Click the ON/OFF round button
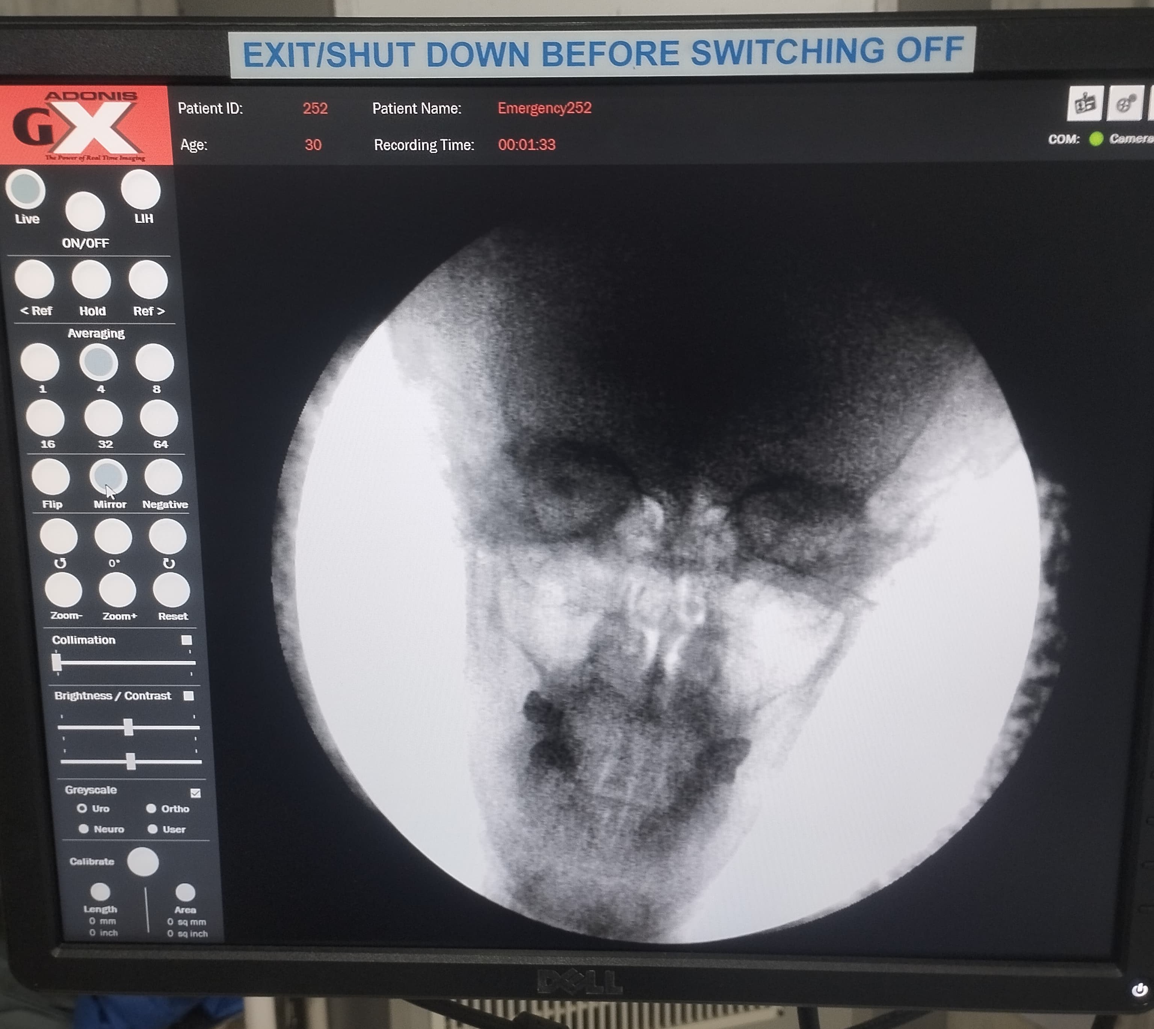Screen dimensions: 1154x1029 pyautogui.click(x=85, y=212)
